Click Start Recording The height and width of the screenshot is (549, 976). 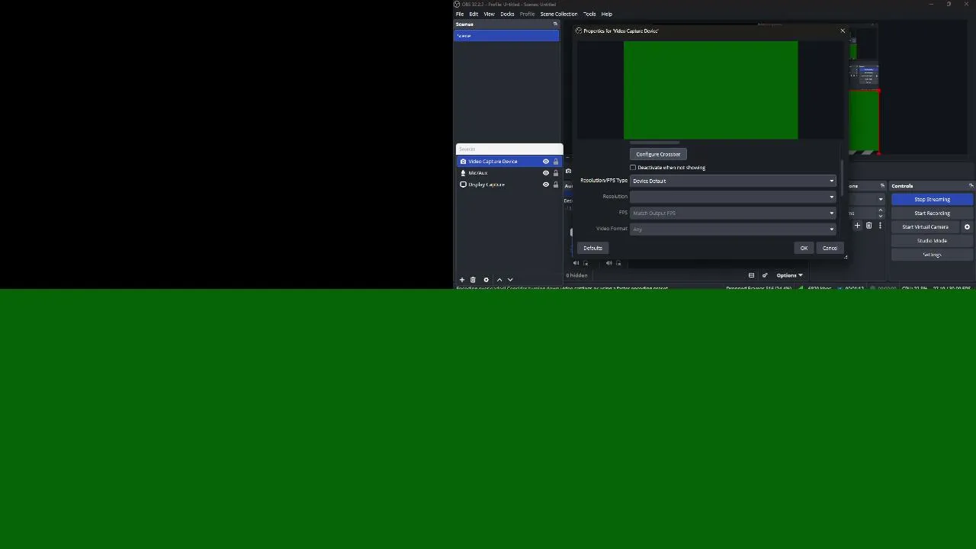pos(932,213)
